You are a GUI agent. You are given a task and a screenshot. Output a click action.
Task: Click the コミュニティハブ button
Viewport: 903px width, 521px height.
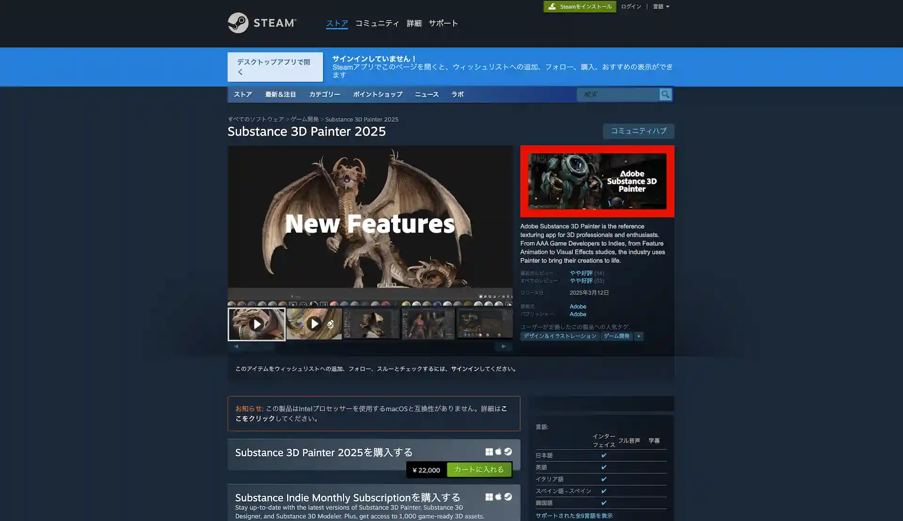click(x=638, y=131)
